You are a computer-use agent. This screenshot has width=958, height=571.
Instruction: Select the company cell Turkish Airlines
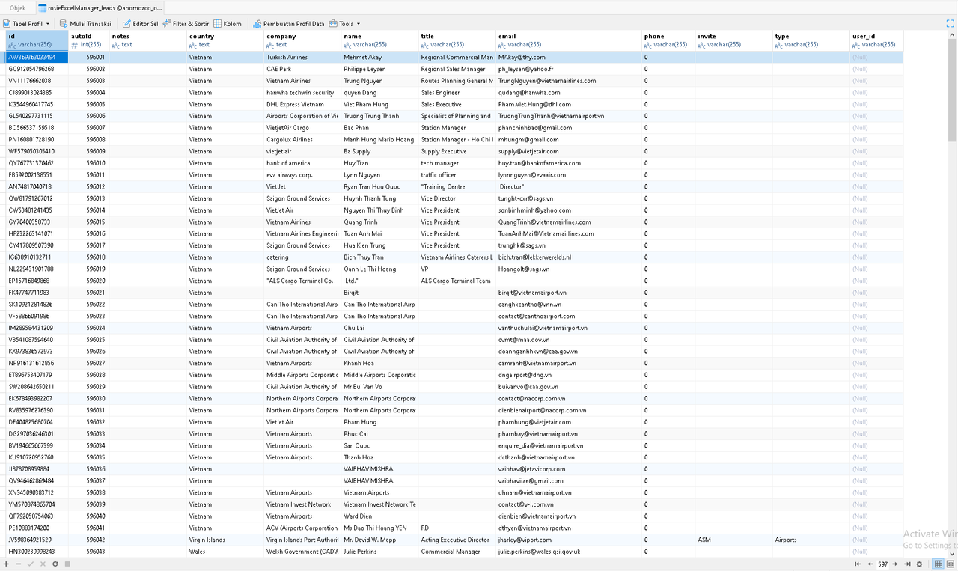coord(302,57)
